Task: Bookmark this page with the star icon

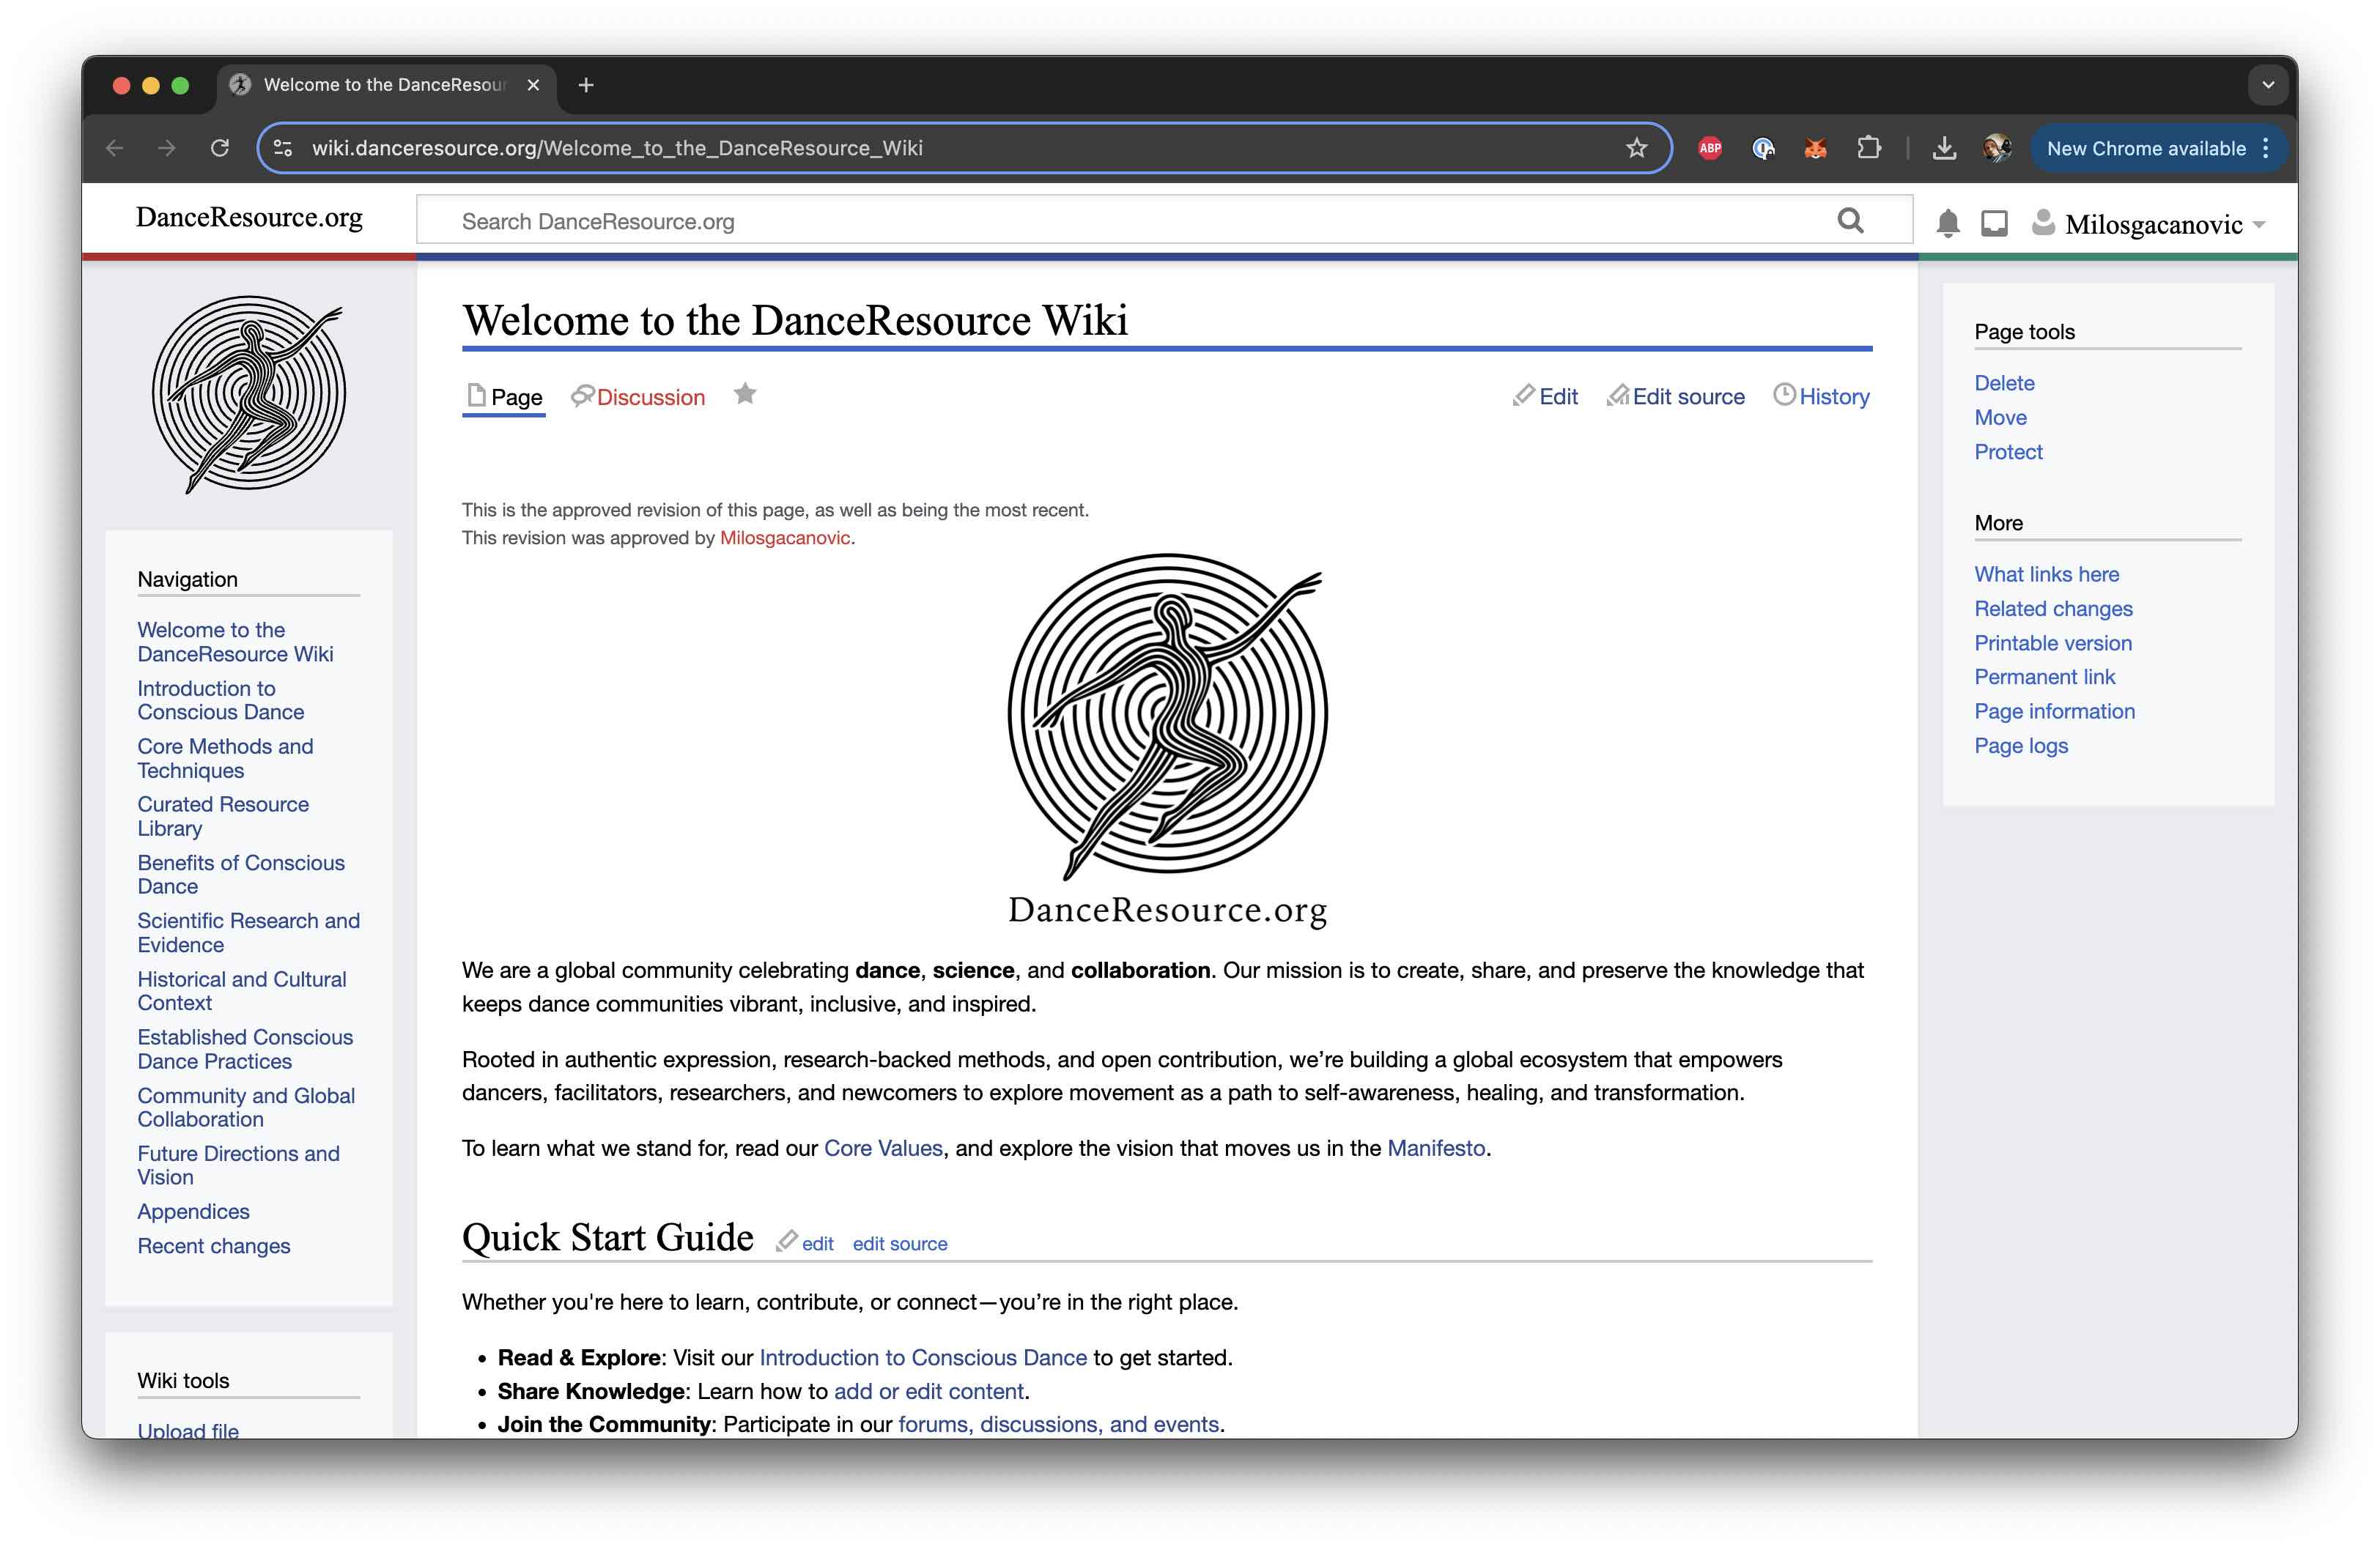Action: (x=1636, y=148)
